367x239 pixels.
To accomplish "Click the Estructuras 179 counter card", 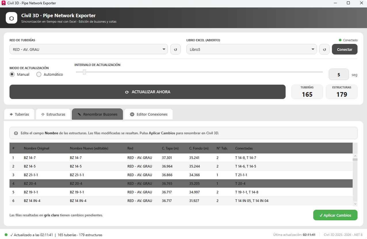I will tap(342, 92).
